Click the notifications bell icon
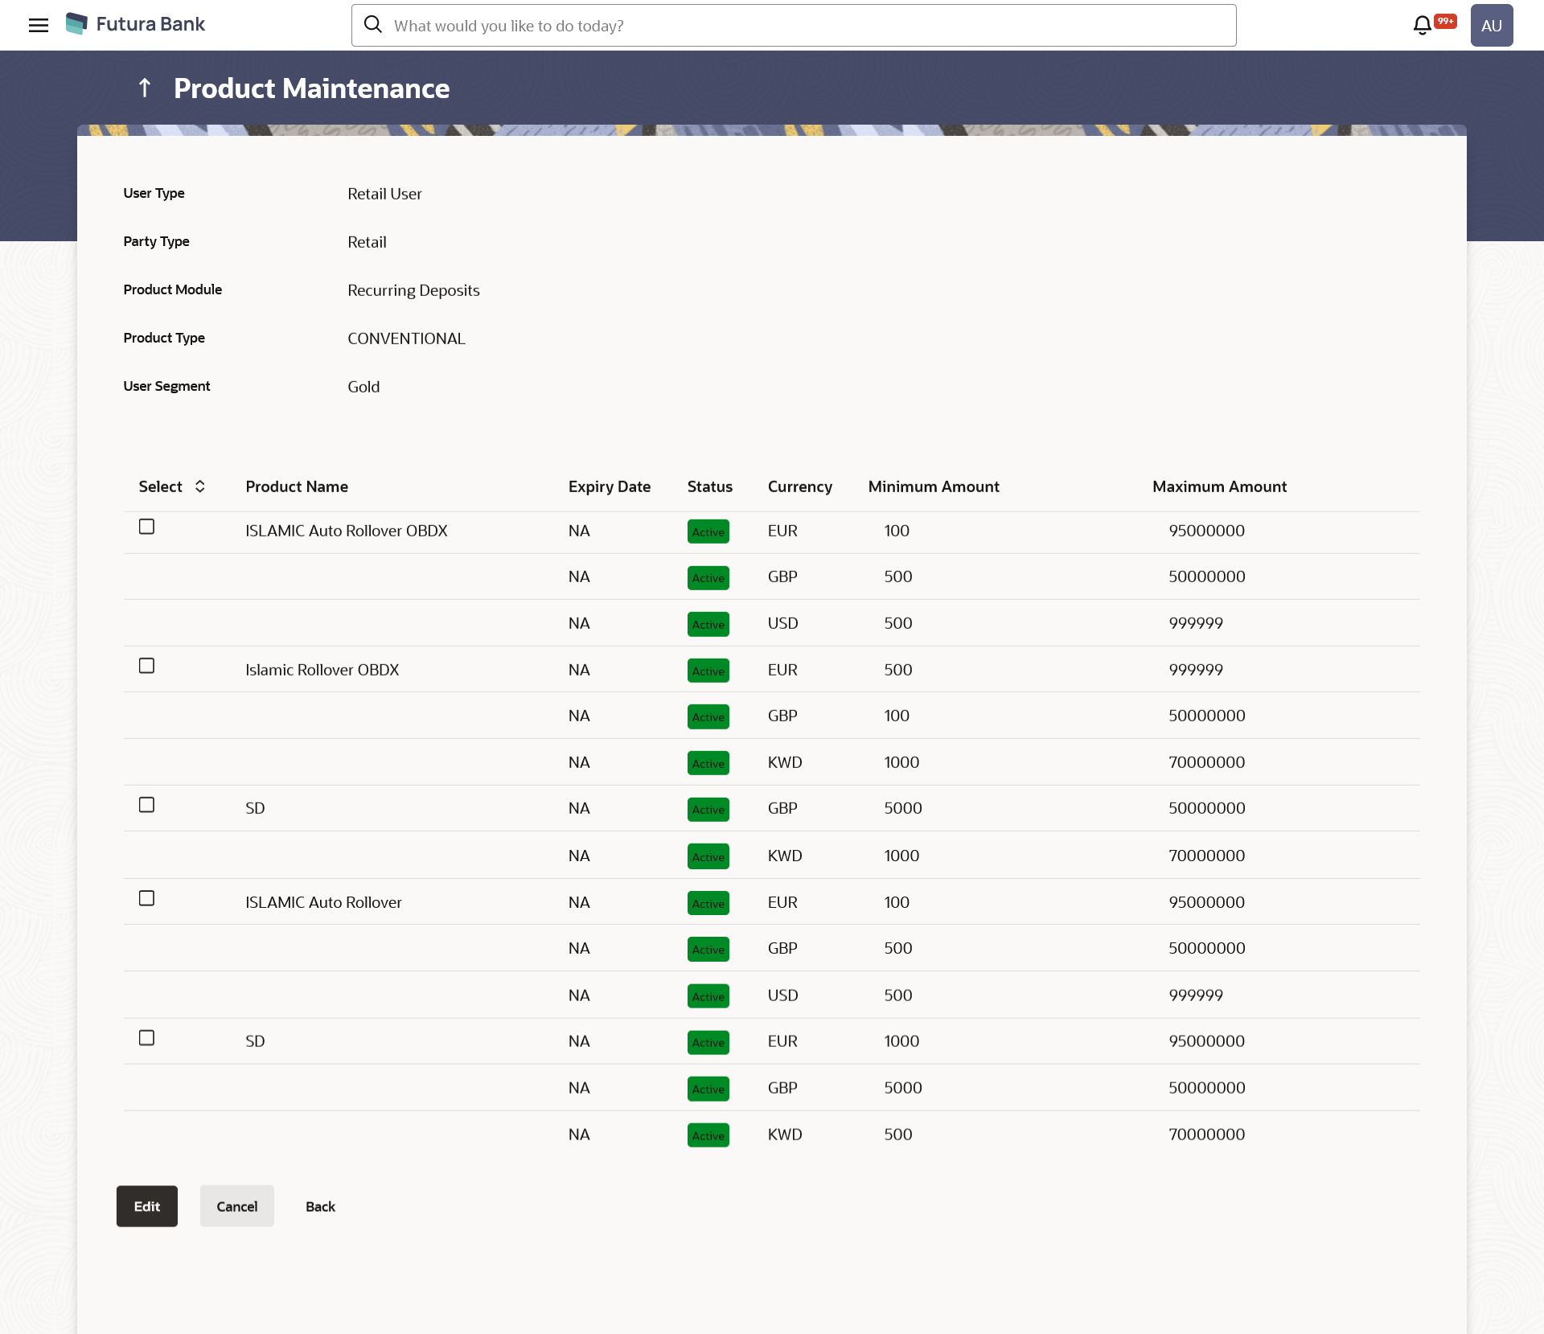Image resolution: width=1544 pixels, height=1334 pixels. 1422,23
